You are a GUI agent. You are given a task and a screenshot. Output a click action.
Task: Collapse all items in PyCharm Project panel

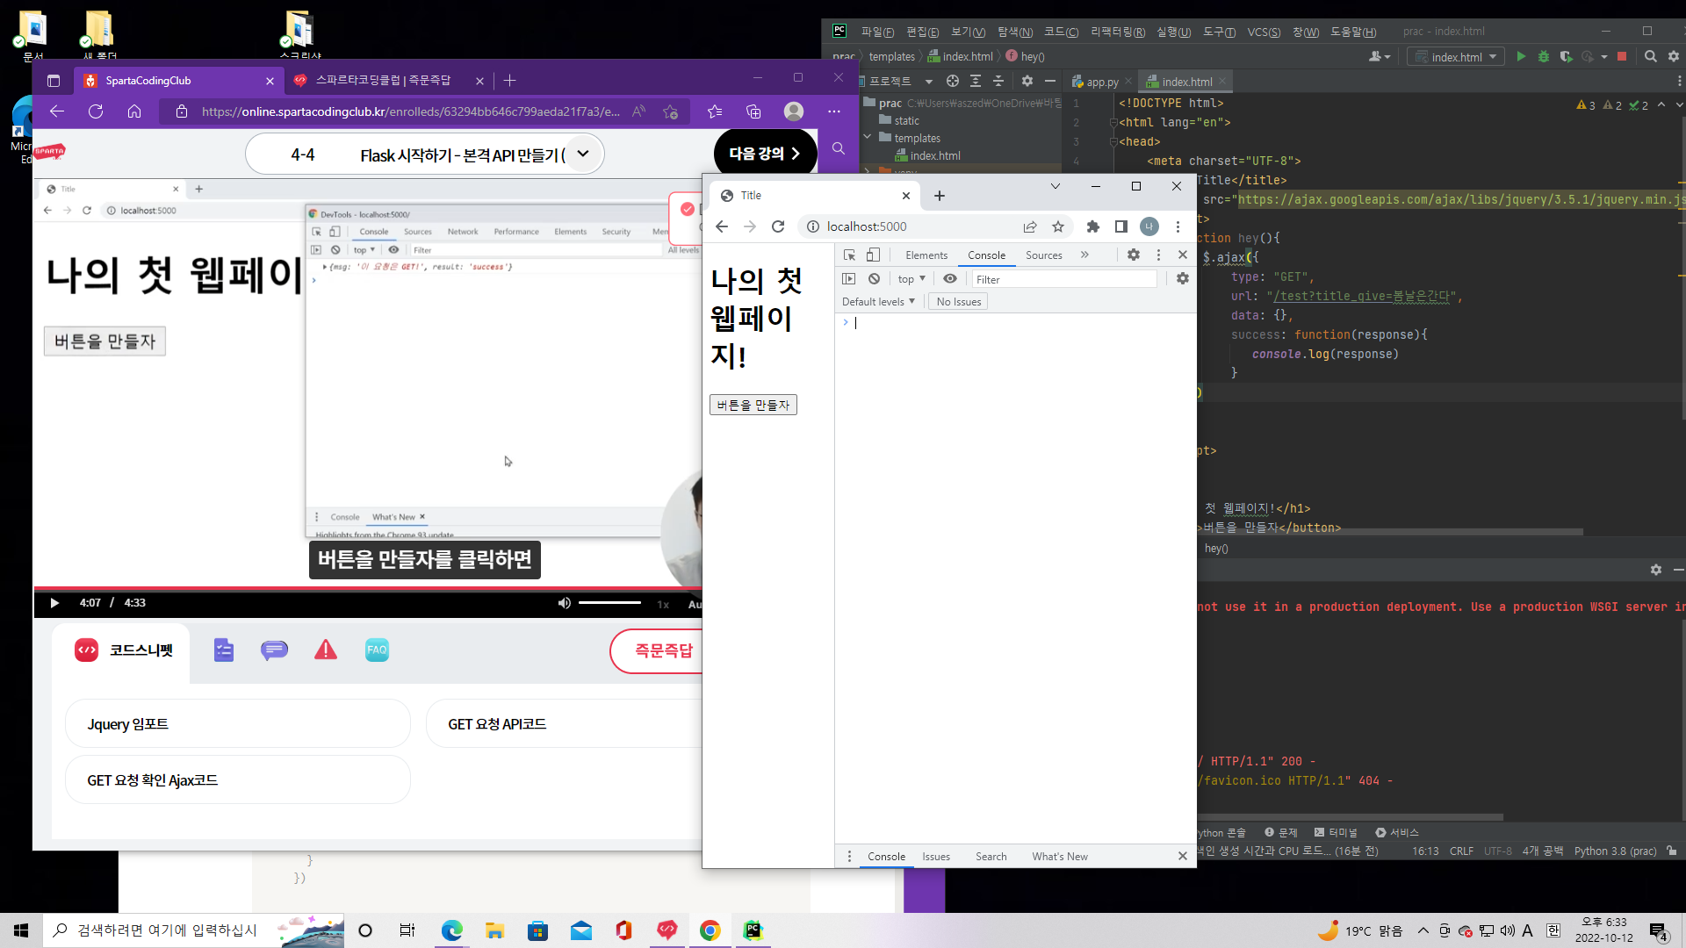coord(998,81)
